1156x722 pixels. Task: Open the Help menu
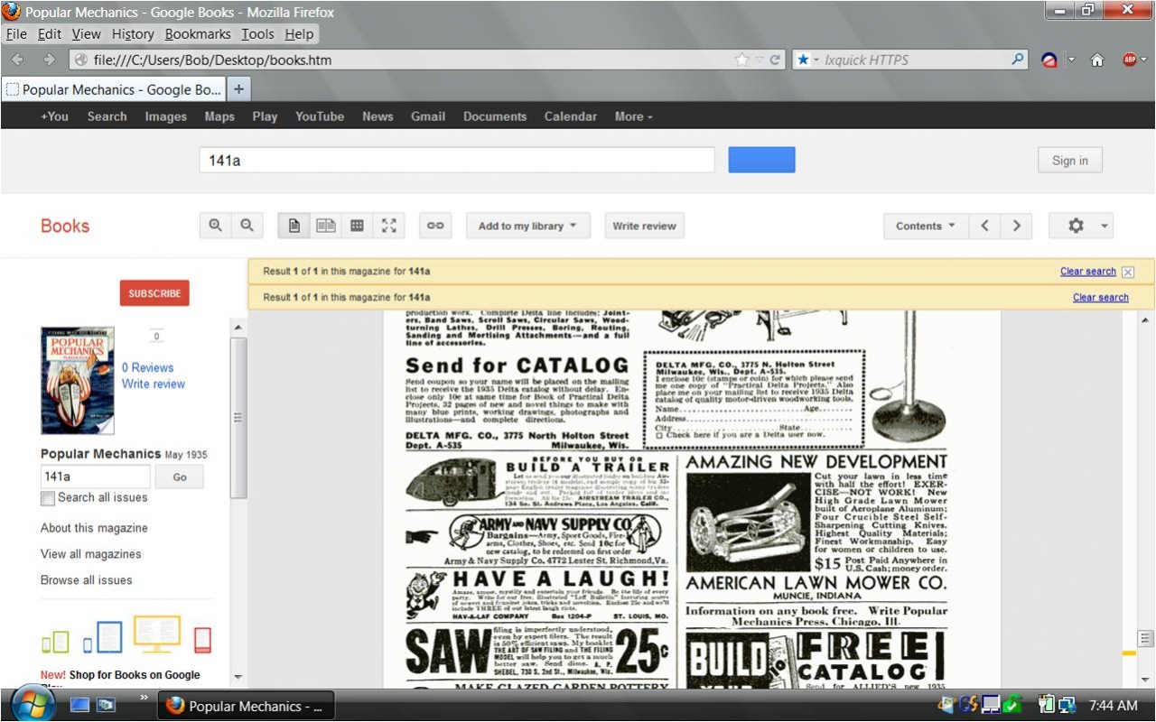299,34
